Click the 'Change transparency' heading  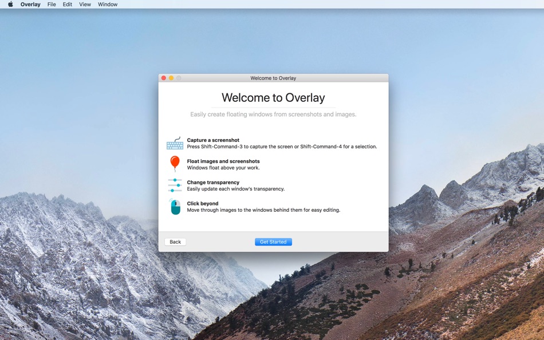point(213,183)
